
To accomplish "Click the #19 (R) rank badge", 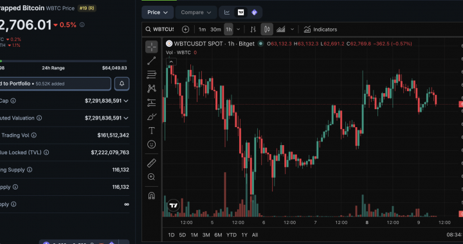I will tap(87, 8).
